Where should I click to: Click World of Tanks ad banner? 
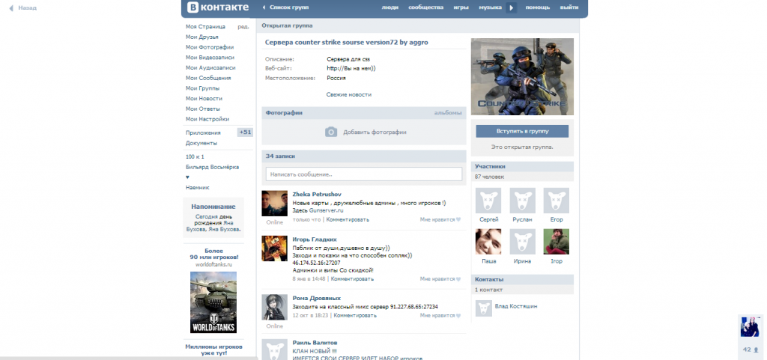tap(214, 302)
